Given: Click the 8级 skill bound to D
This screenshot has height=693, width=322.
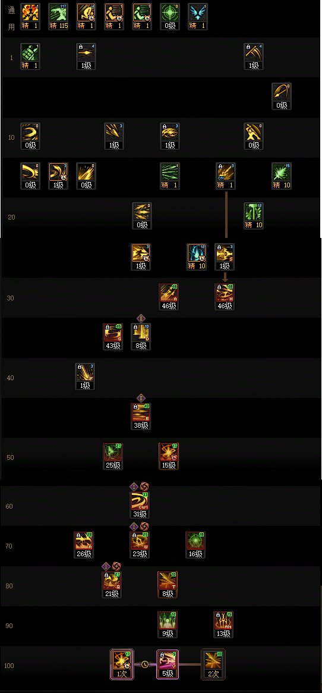Looking at the screenshot, I should 141,337.
